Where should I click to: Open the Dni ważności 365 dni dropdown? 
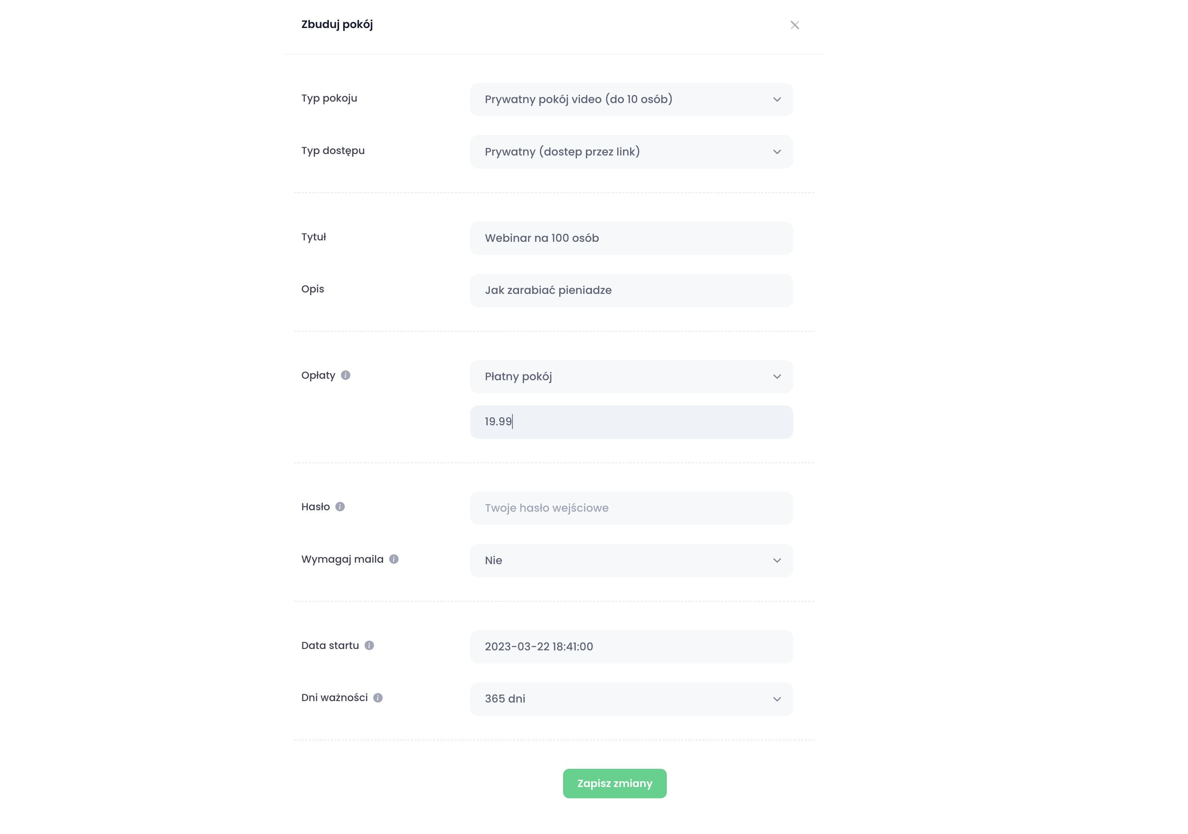[631, 699]
